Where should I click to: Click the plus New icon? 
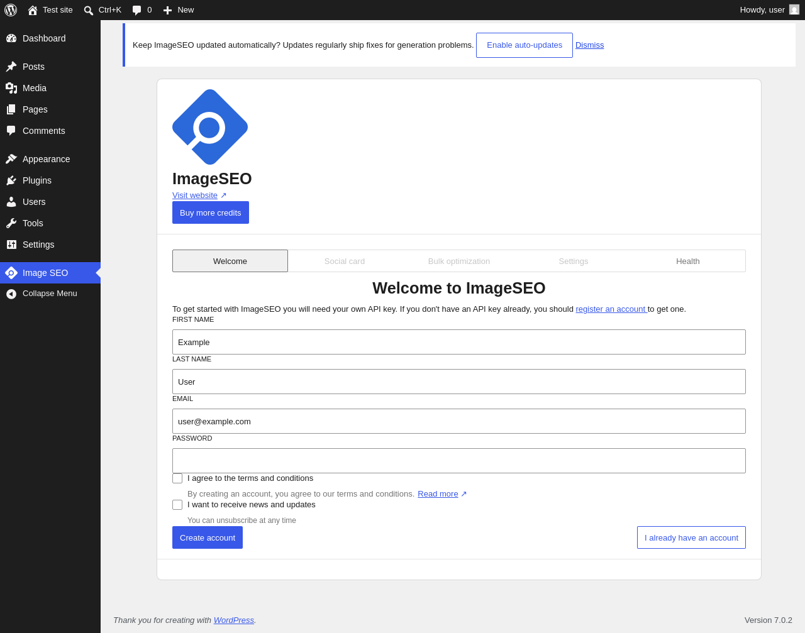pyautogui.click(x=167, y=10)
